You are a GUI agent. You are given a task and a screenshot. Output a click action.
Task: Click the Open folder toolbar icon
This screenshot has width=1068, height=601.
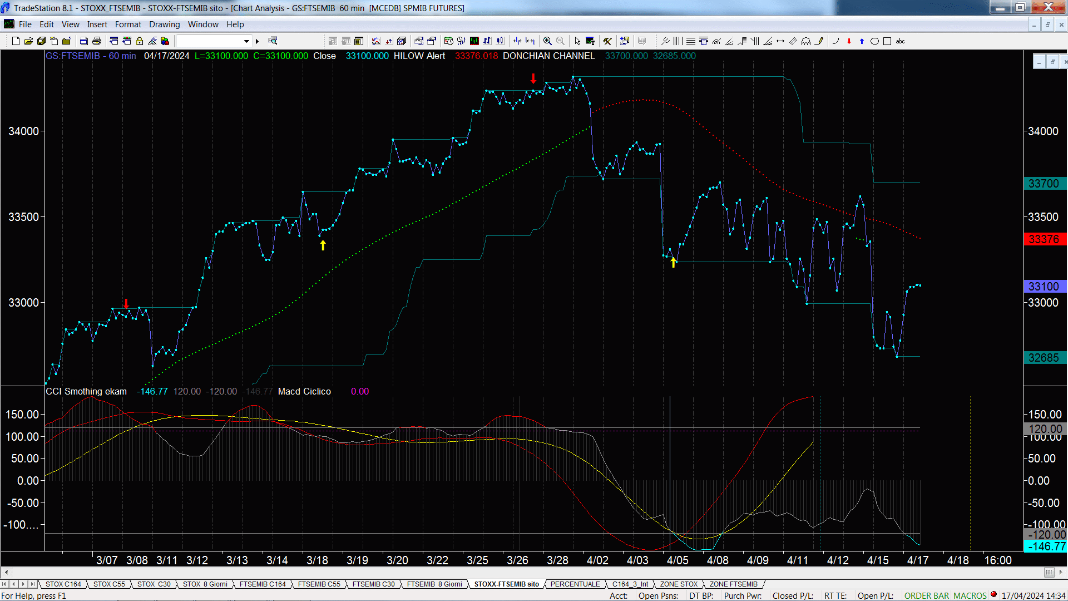(28, 41)
